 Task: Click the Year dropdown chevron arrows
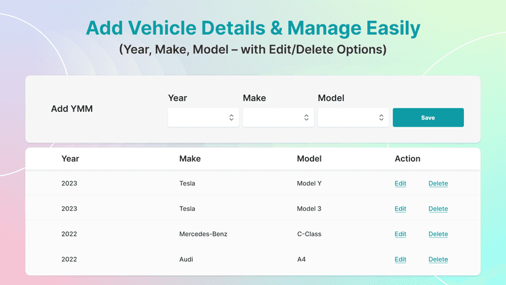(232, 117)
